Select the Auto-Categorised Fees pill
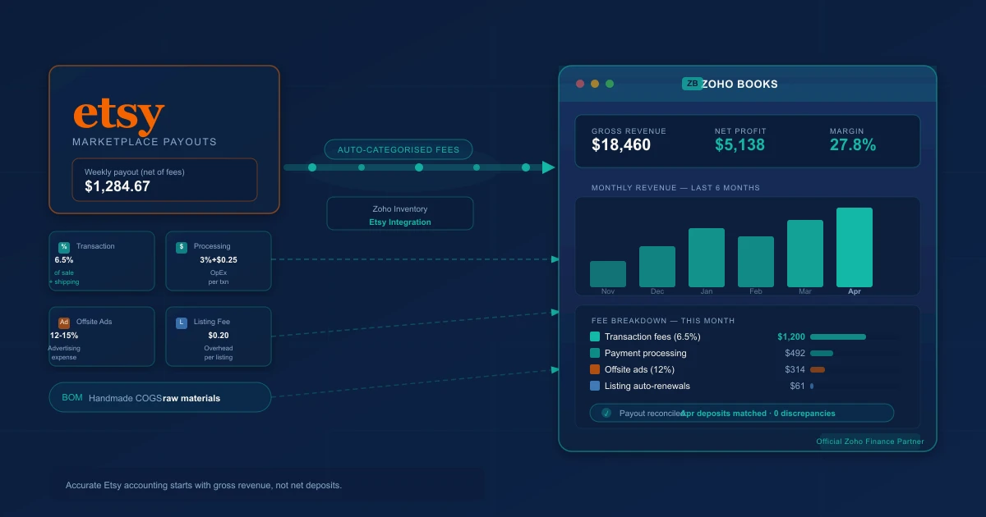Viewport: 986px width, 517px height. (x=399, y=149)
